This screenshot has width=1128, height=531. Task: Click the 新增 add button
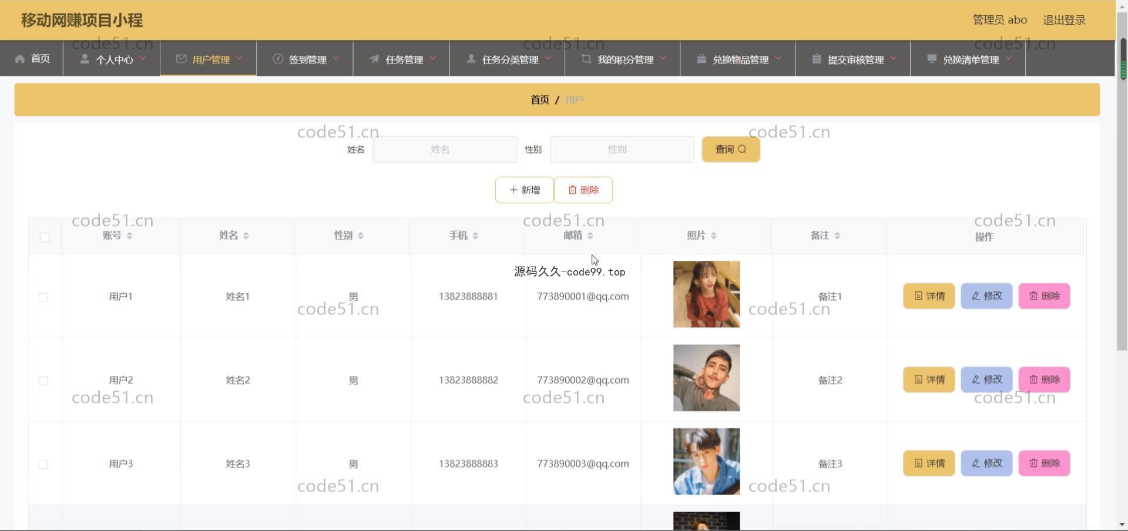[524, 190]
